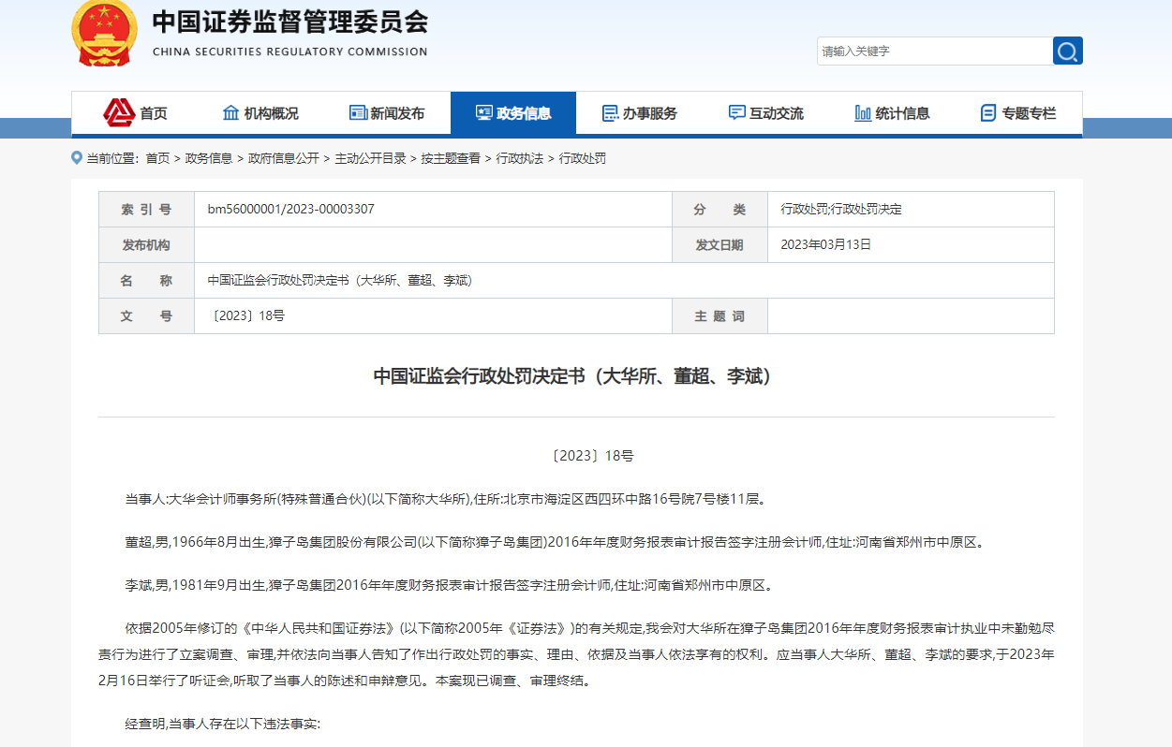Open the 新闻发布 navigation tab
This screenshot has height=747, width=1172.
click(x=387, y=113)
